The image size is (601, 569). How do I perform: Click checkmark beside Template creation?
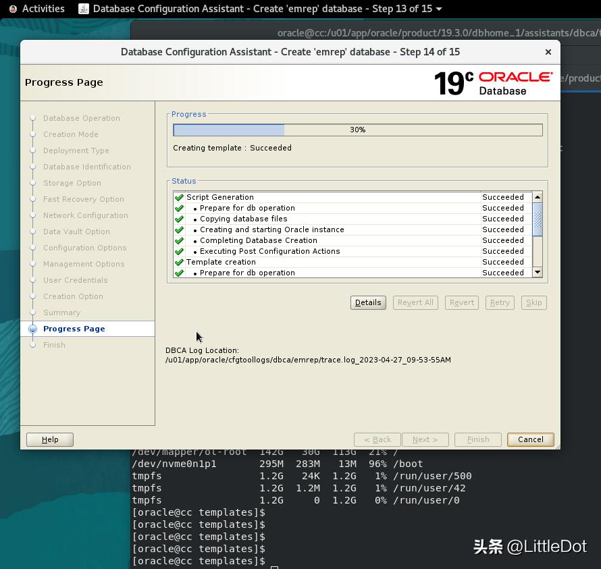179,262
